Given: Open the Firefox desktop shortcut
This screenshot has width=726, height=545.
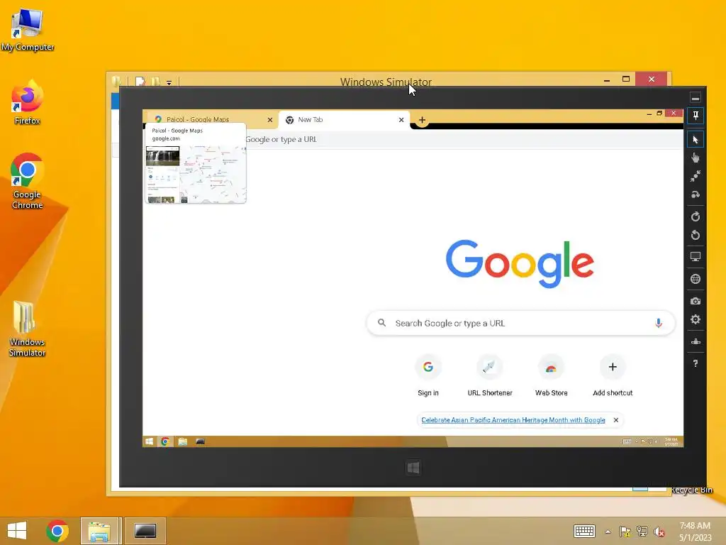Looking at the screenshot, I should [28, 102].
